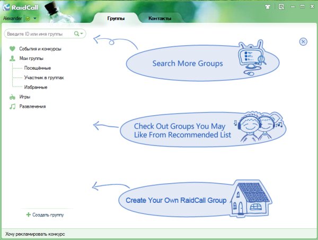Open События и конкурсы
318x240 pixels.
[x=40, y=49]
